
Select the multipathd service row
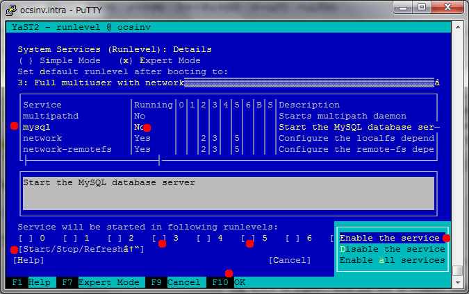click(230, 116)
